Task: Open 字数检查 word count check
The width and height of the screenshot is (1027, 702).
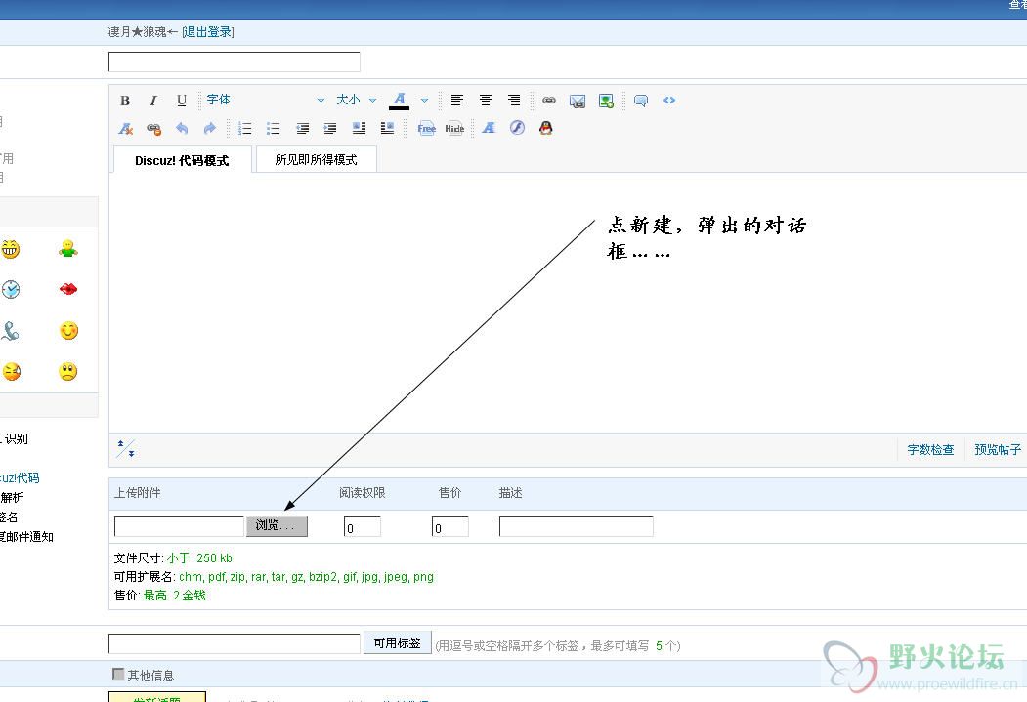Action: point(930,450)
